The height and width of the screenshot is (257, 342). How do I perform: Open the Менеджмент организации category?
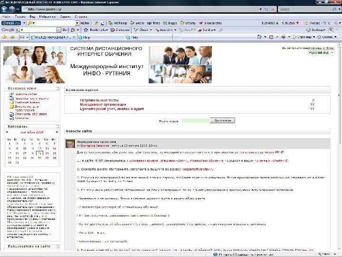[103, 104]
